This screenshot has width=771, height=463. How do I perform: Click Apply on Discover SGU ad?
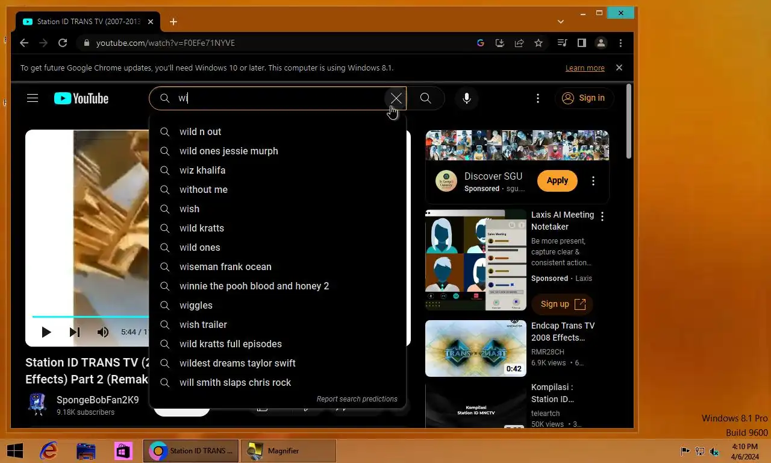coord(557,180)
